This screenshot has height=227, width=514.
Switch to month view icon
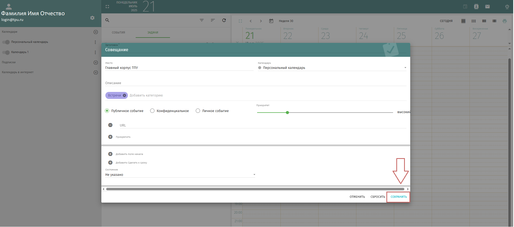pyautogui.click(x=484, y=21)
